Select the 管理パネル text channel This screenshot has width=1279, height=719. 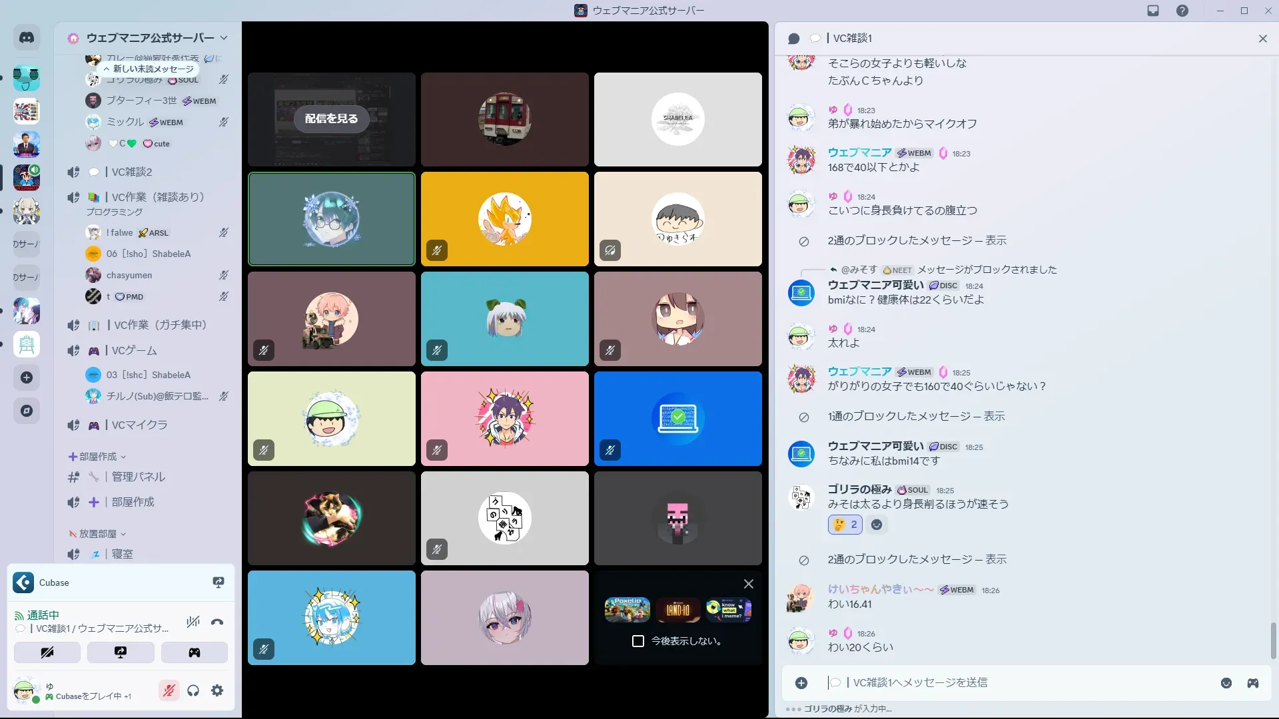pos(138,477)
